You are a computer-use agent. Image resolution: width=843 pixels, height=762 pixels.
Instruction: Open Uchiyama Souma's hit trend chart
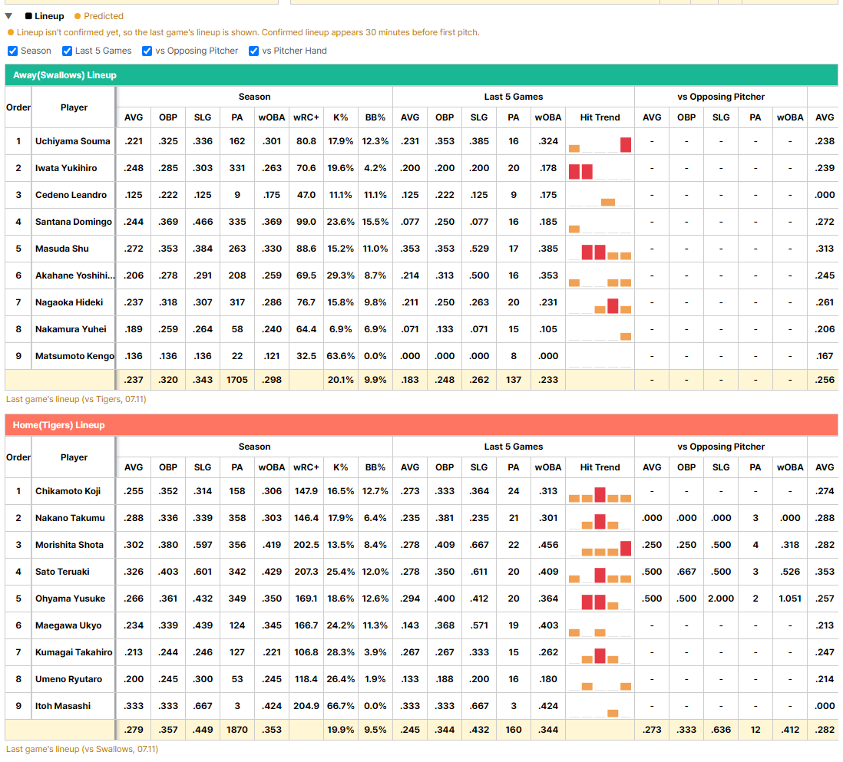(x=600, y=142)
